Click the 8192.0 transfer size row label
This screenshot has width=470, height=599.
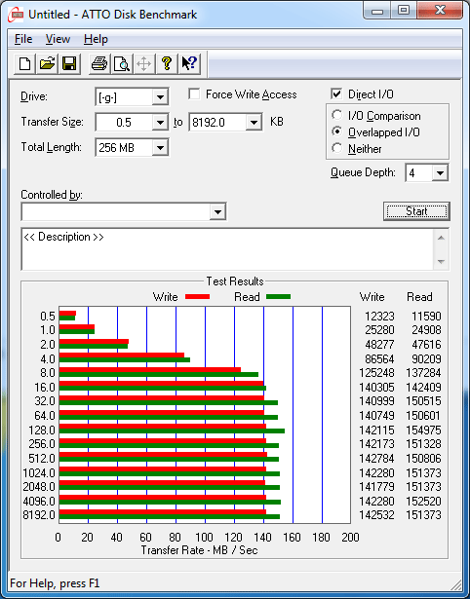pyautogui.click(x=39, y=515)
